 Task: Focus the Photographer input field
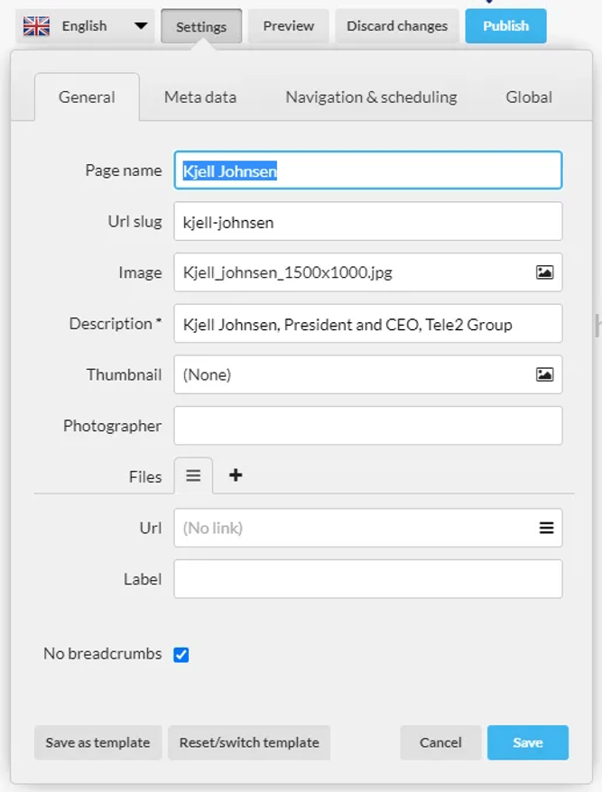point(368,426)
